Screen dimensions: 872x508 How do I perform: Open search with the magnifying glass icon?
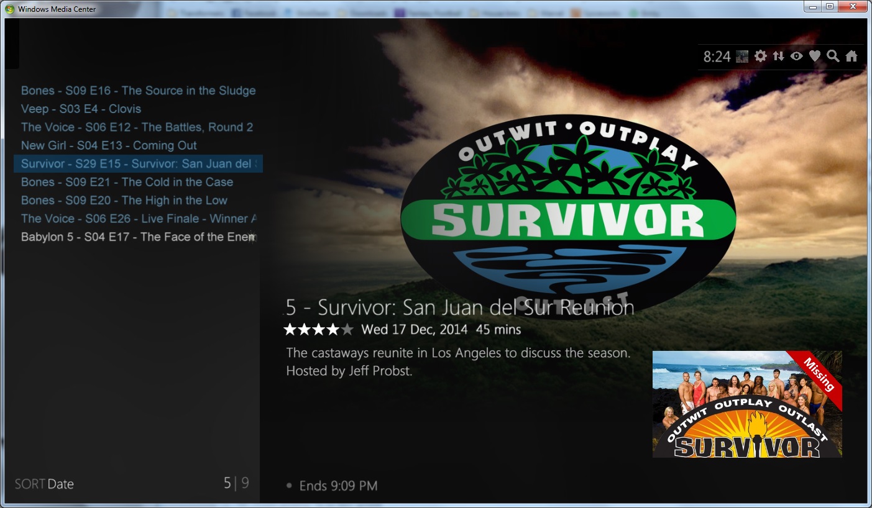click(x=833, y=57)
